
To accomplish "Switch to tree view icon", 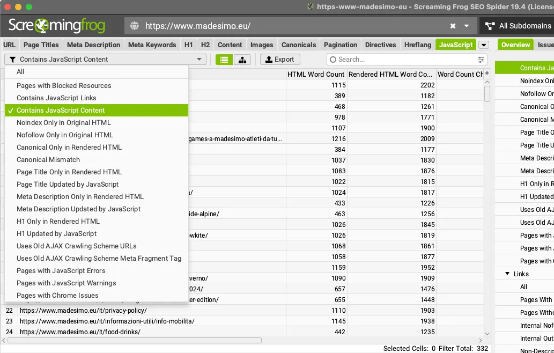I will (x=242, y=60).
